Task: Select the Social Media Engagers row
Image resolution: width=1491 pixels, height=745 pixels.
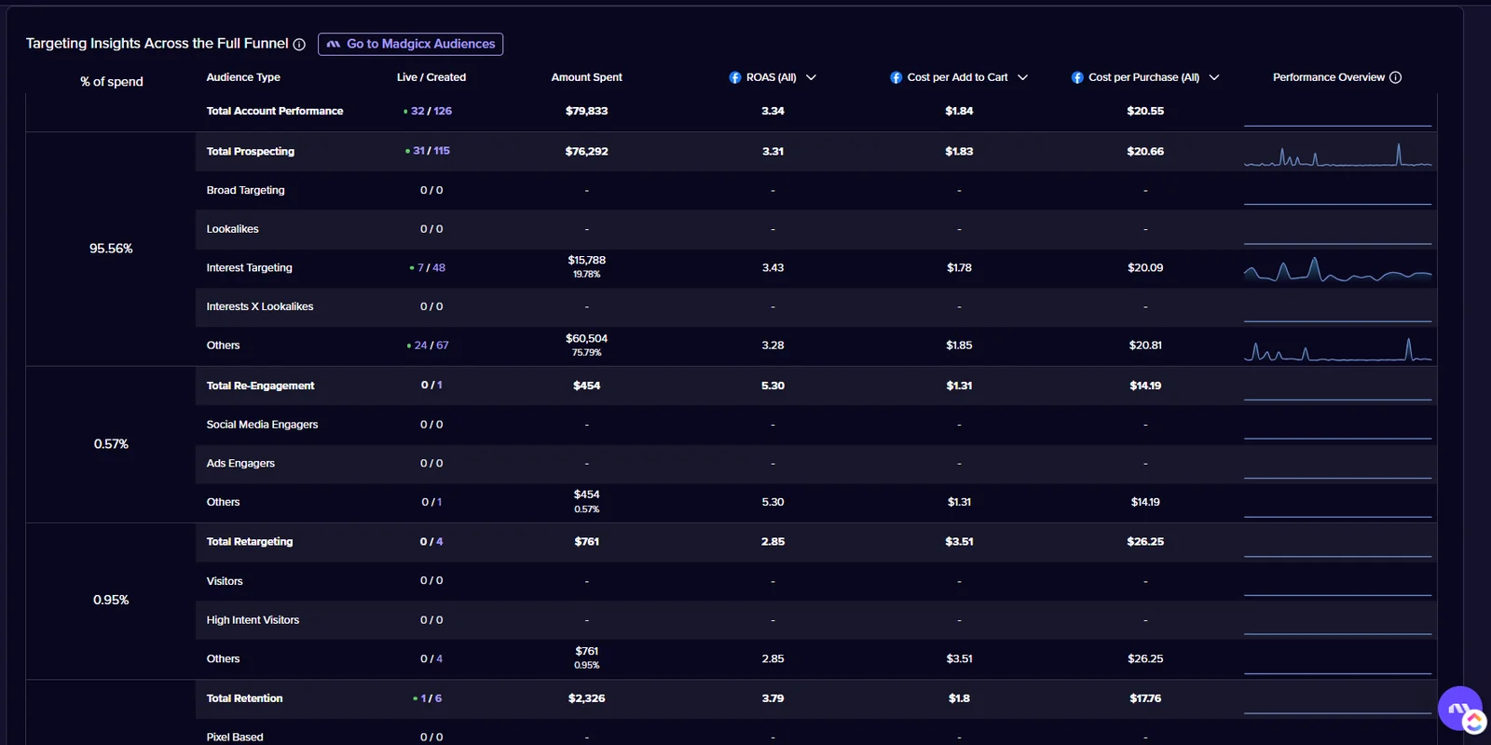Action: (815, 425)
